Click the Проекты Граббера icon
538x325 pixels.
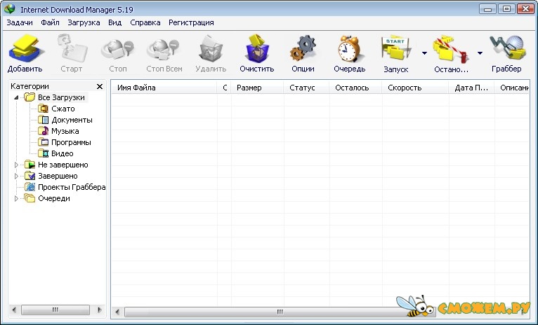pyautogui.click(x=30, y=187)
